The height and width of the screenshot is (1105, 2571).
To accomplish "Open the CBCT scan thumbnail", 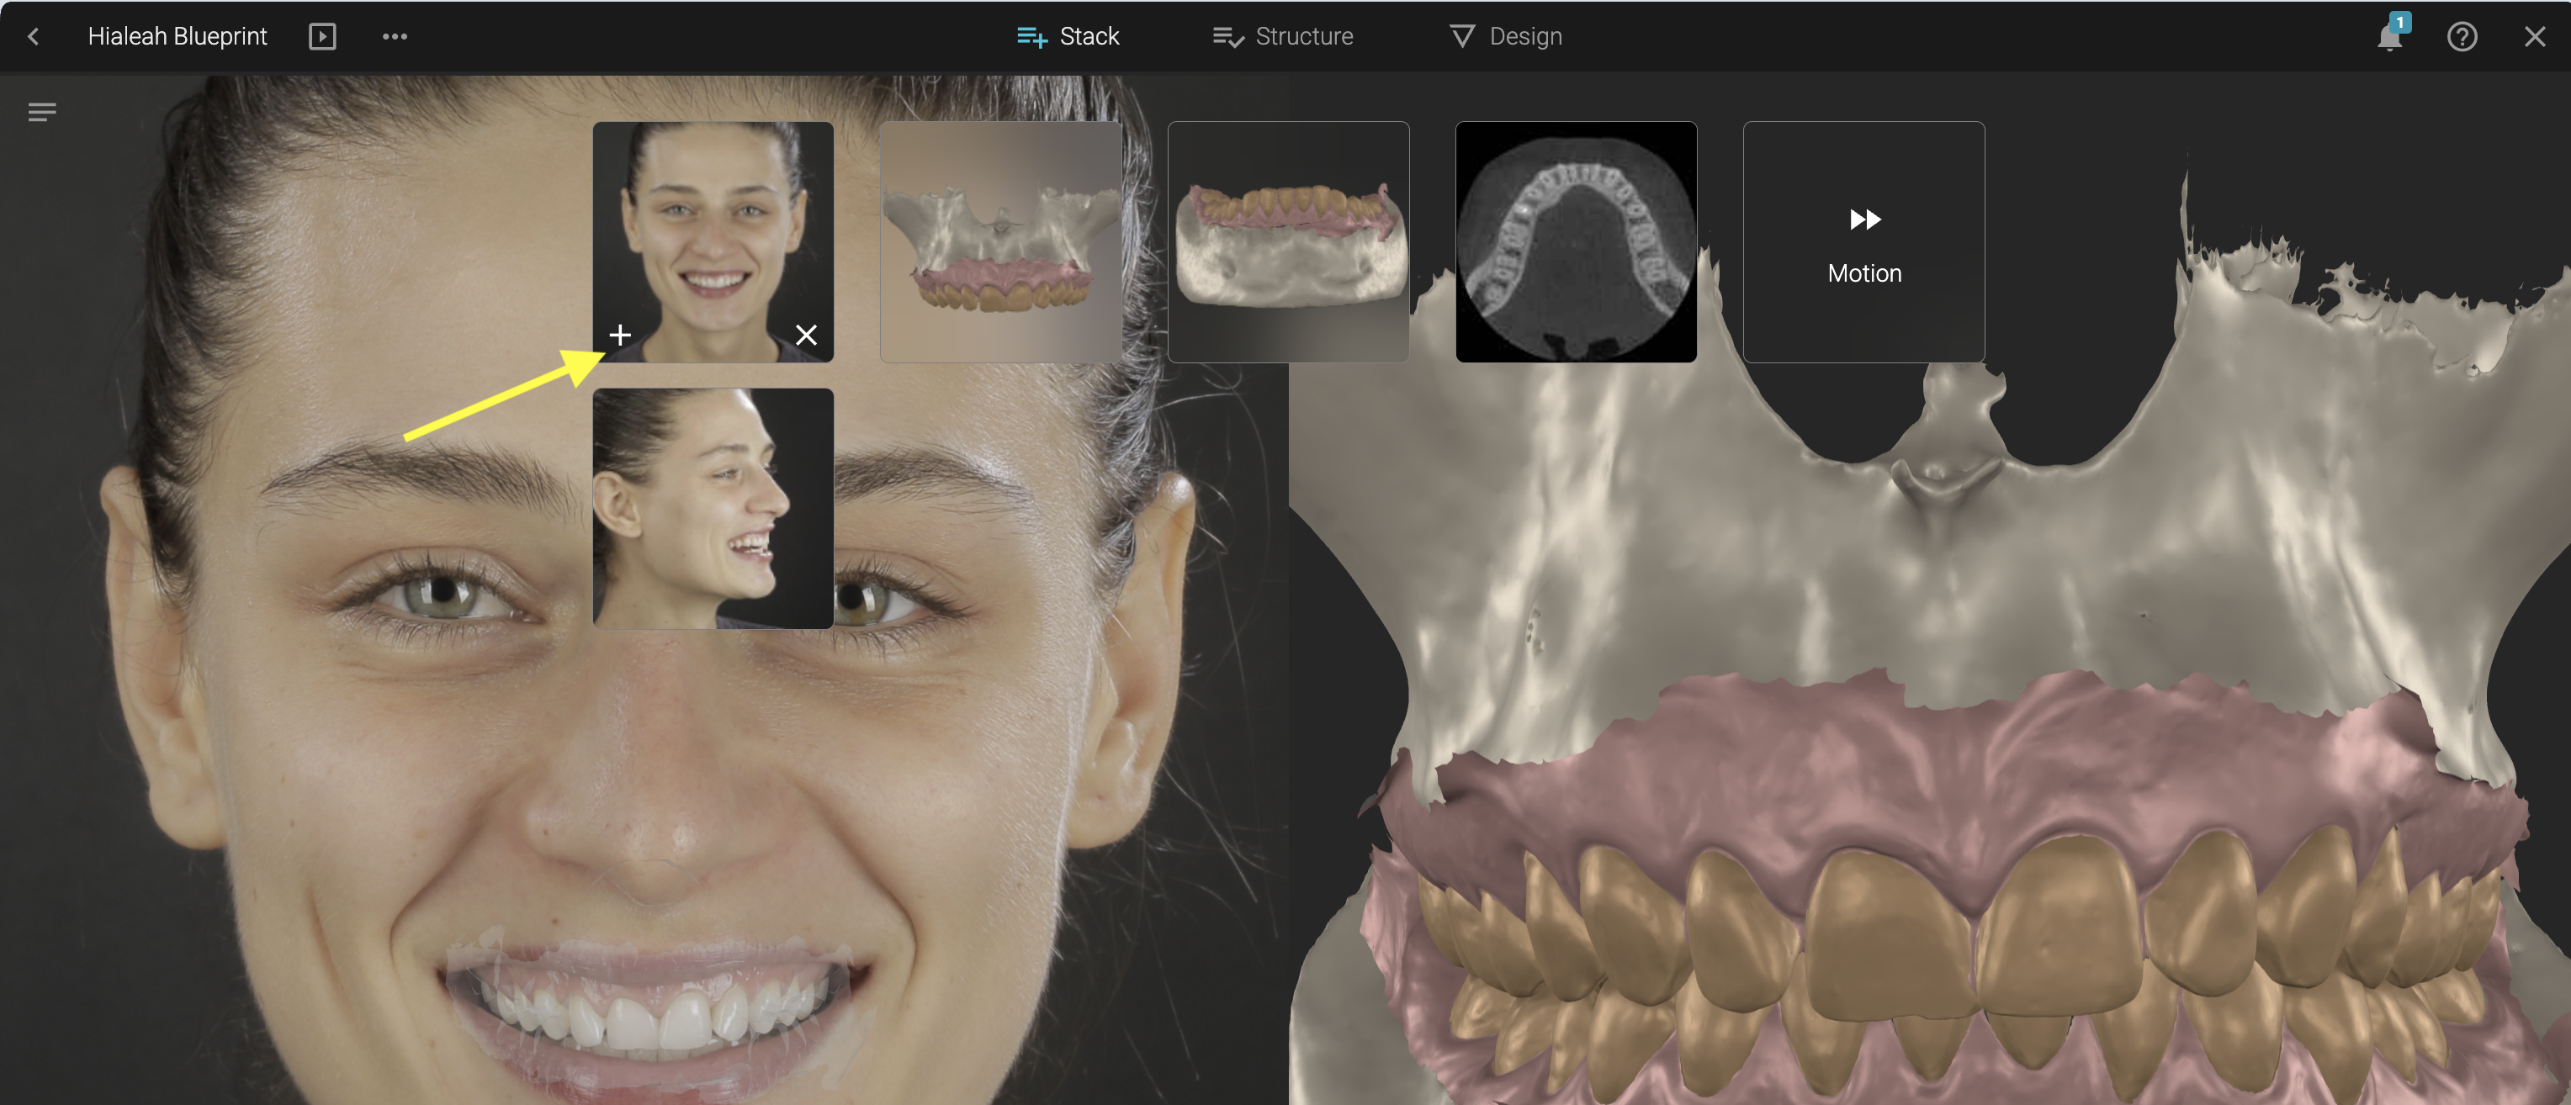I will click(x=1575, y=241).
